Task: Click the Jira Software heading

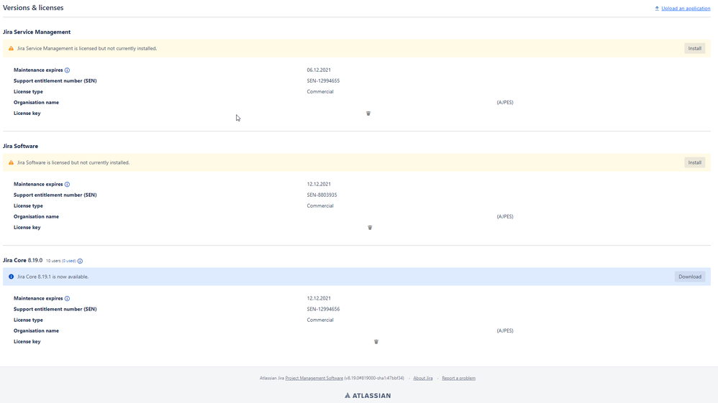Action: point(20,147)
